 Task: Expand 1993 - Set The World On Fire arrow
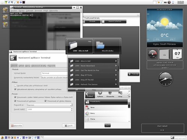[x=116, y=70]
